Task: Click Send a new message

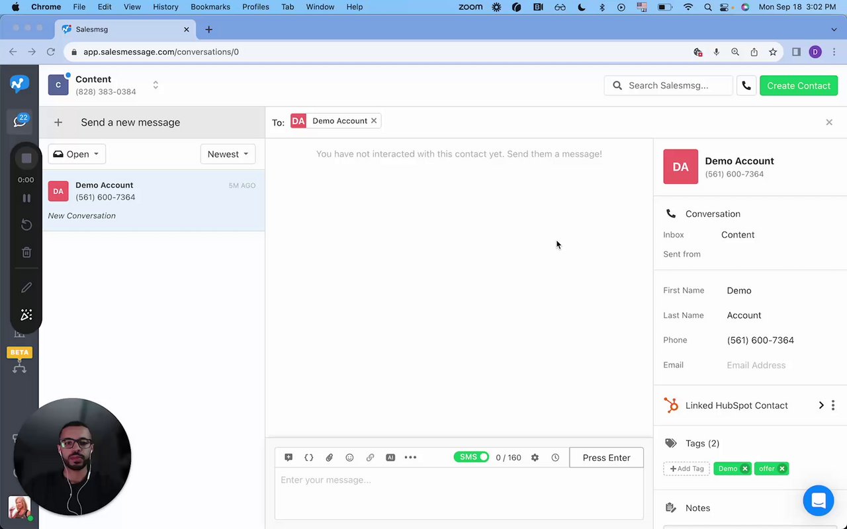Action: coord(130,122)
